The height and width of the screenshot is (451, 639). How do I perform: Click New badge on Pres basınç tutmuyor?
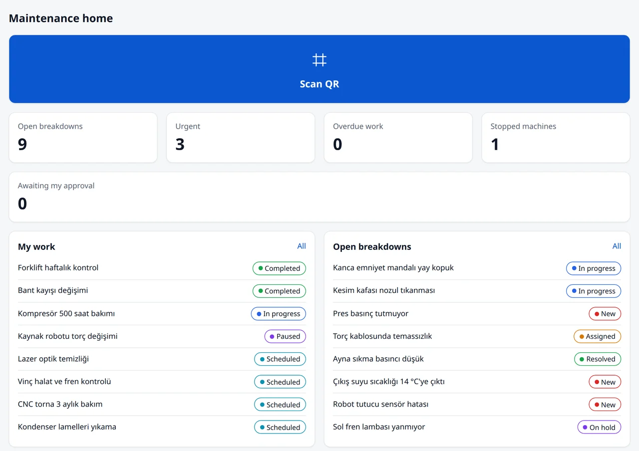pos(605,314)
